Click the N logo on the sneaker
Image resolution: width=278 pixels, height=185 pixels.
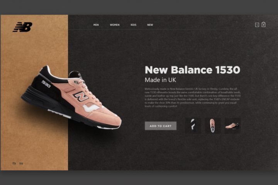click(81, 96)
